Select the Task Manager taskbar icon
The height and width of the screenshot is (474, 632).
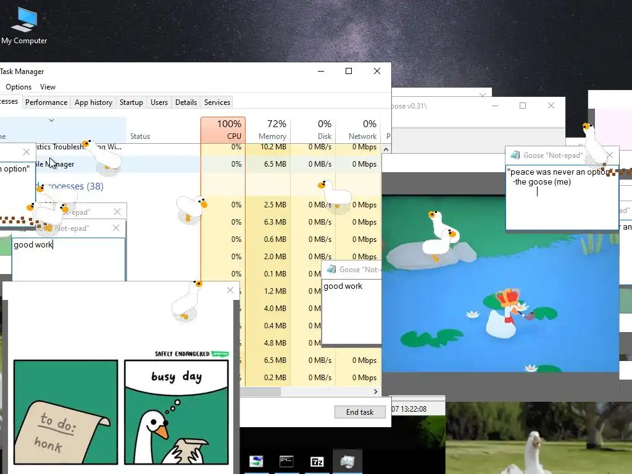pos(347,461)
